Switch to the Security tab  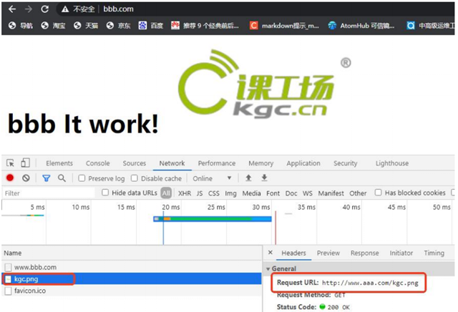pos(345,163)
